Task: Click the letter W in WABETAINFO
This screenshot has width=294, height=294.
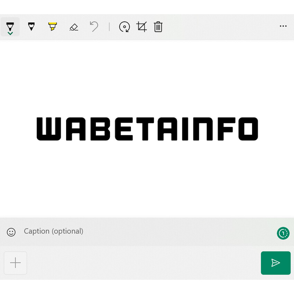Action: tap(49, 129)
